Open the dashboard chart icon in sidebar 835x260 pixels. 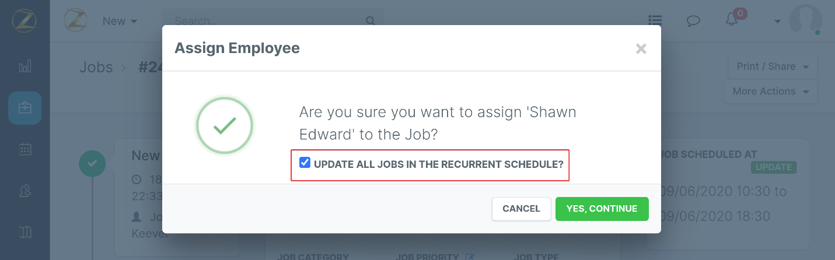25,66
